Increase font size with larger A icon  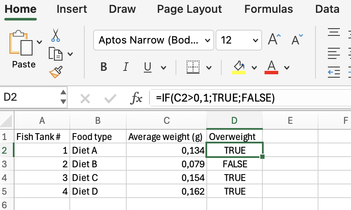coord(274,40)
